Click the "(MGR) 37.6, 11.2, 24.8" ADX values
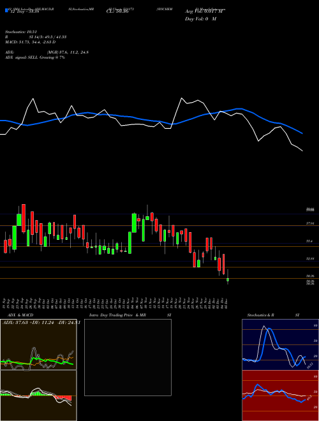 coord(68,52)
